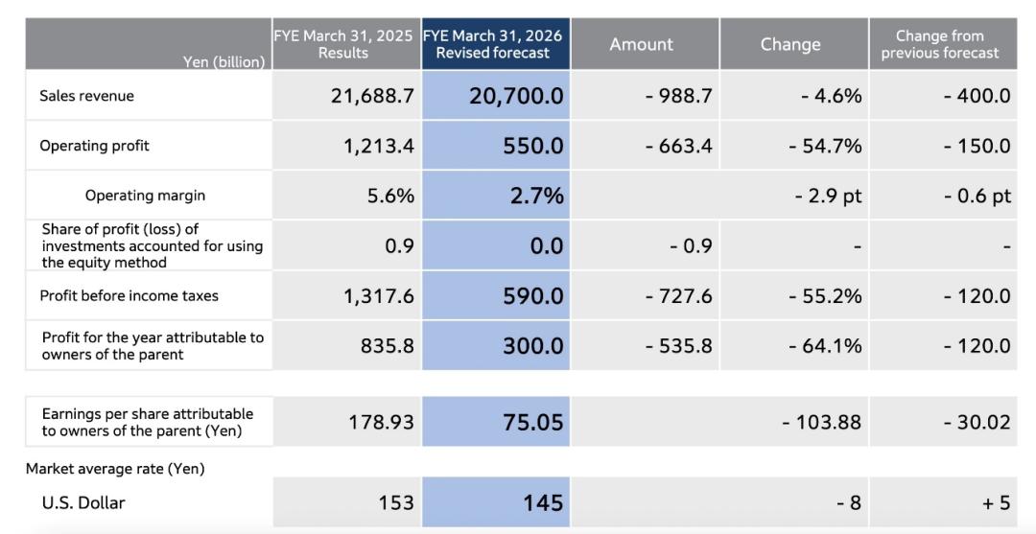Click the Operating profit row label
Screen dimensions: 1036x534
[94, 146]
